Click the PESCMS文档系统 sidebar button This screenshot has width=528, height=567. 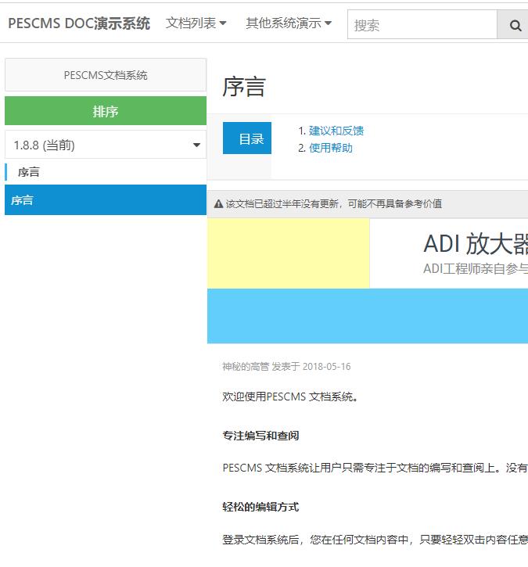pyautogui.click(x=106, y=75)
